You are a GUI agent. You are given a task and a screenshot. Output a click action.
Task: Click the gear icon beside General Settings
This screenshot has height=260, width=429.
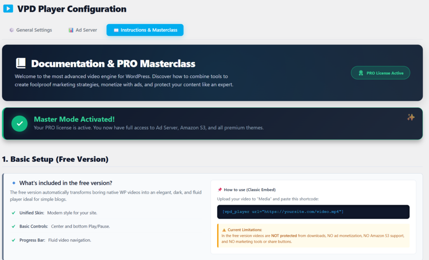point(11,30)
